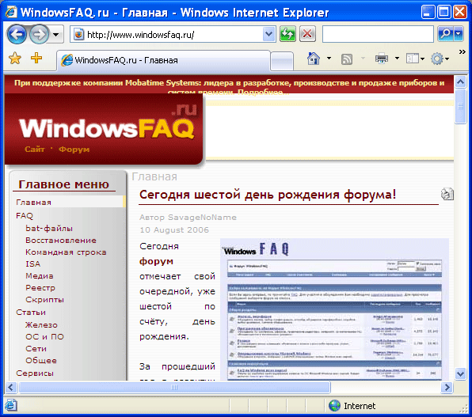The width and height of the screenshot is (472, 417).
Task: Click the IE icon in the title bar
Action: 11,12
